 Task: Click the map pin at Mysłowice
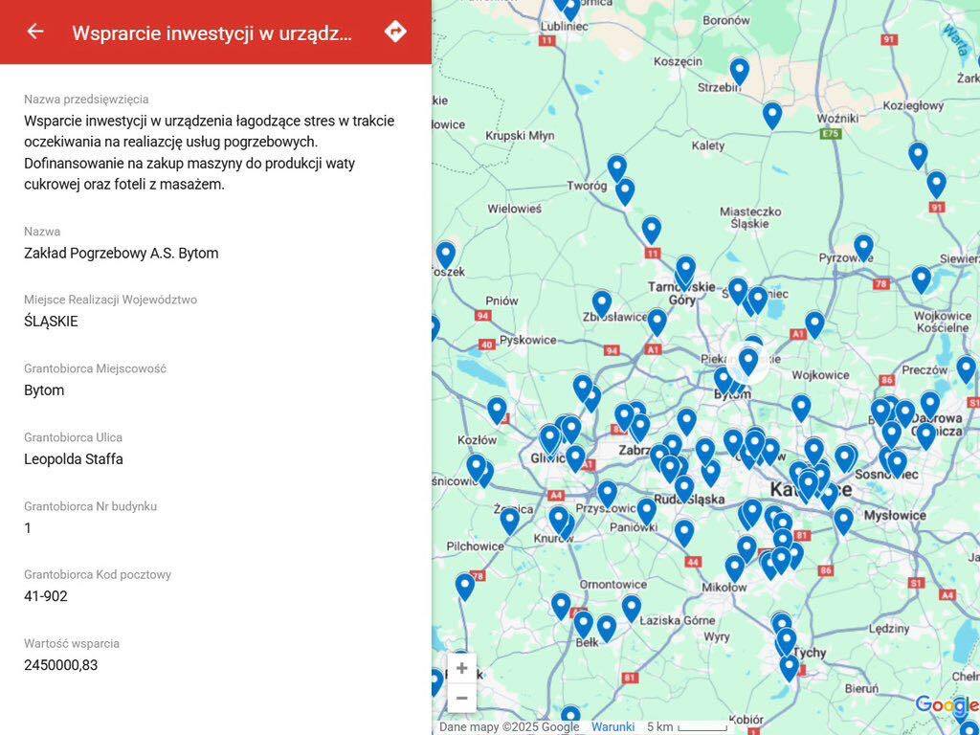click(843, 520)
